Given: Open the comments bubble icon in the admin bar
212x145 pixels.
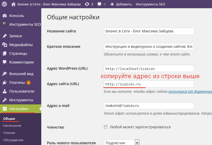Looking at the screenshot, I should coord(100,4).
